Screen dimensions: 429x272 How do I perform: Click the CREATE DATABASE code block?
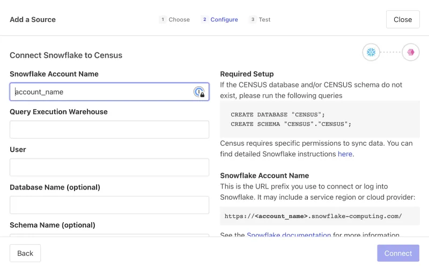[320, 119]
